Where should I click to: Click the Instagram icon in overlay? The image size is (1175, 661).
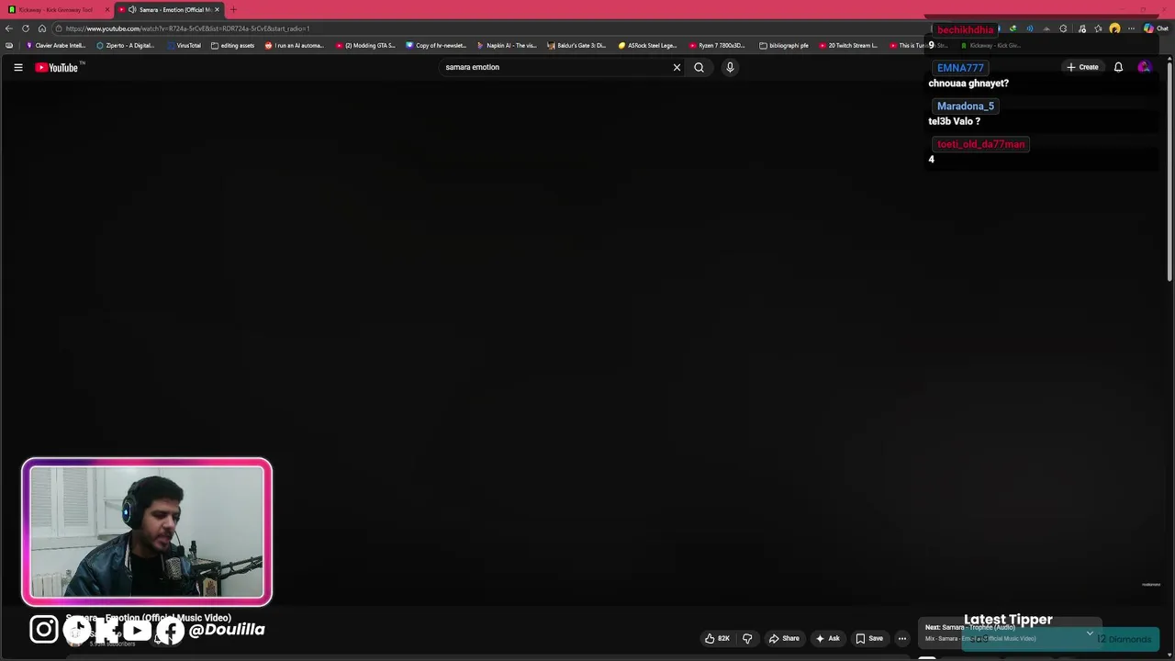point(43,630)
